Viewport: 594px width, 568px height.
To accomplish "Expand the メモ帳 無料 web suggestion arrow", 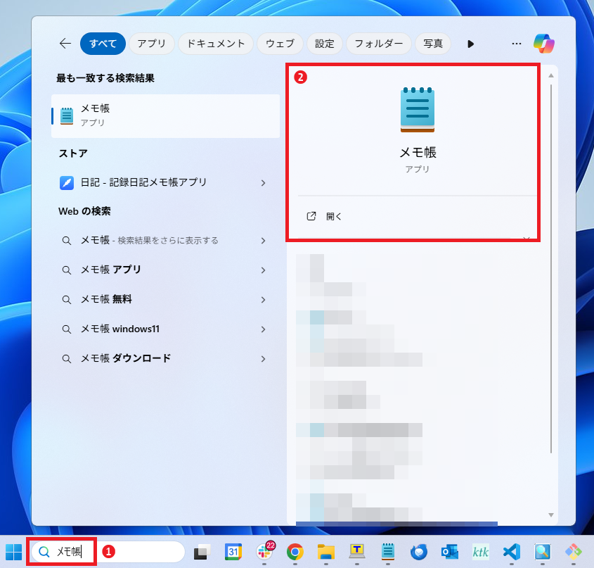I will [263, 300].
